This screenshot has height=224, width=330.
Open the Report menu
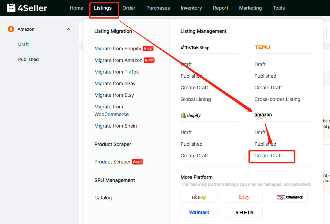pyautogui.click(x=221, y=8)
